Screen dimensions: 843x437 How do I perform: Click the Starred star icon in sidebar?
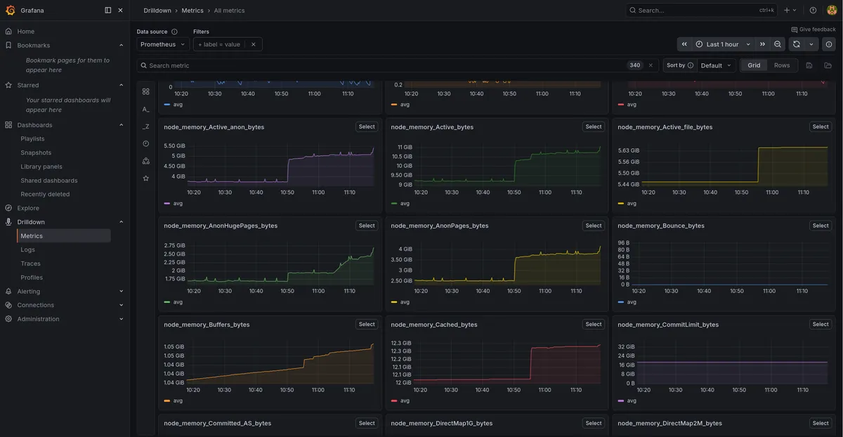coord(8,85)
